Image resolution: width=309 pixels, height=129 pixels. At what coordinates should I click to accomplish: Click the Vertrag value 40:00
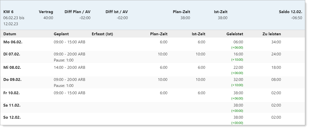click(x=48, y=18)
